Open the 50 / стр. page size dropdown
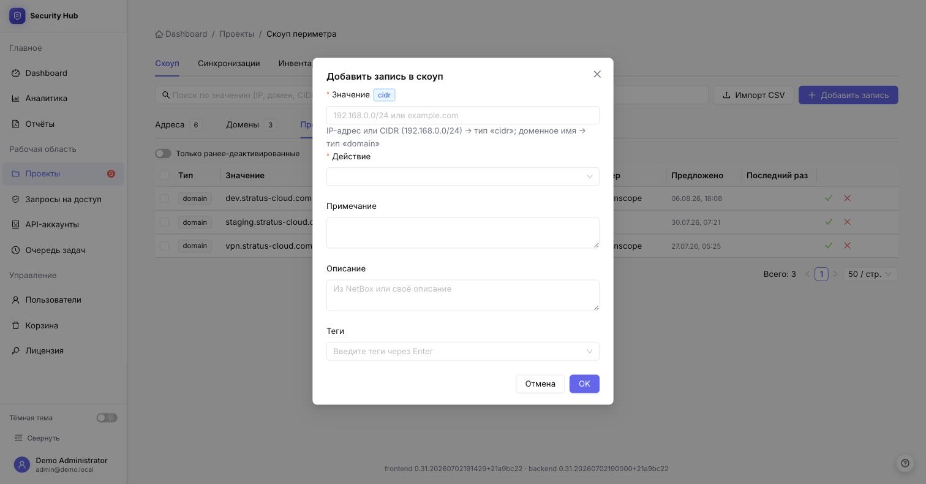Screen dimensions: 926x484 click(870, 274)
